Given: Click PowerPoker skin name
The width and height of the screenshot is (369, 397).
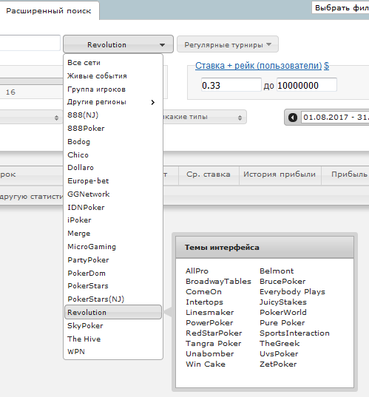Looking at the screenshot, I should click(209, 323).
